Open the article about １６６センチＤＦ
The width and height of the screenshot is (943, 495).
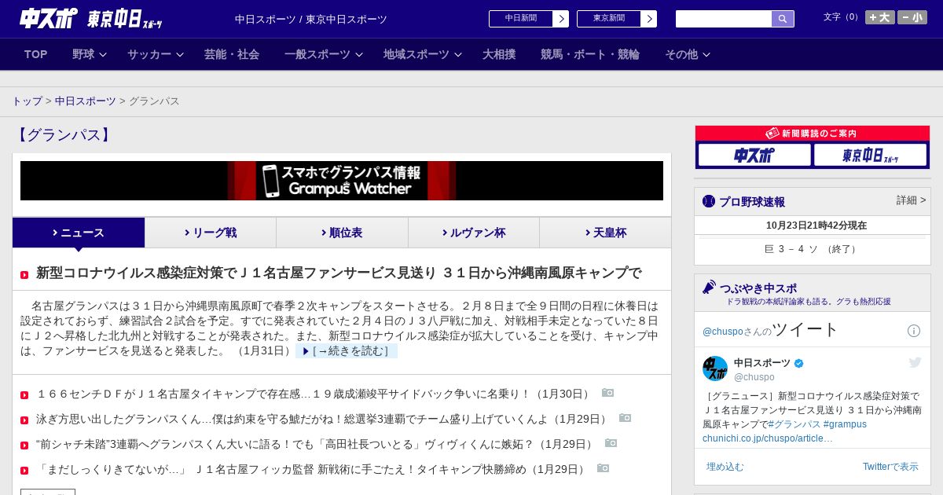point(314,394)
